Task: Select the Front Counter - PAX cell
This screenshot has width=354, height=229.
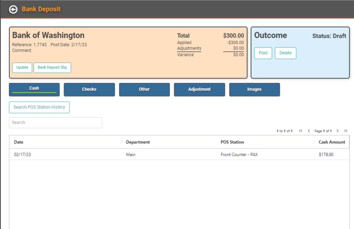Action: pos(239,154)
